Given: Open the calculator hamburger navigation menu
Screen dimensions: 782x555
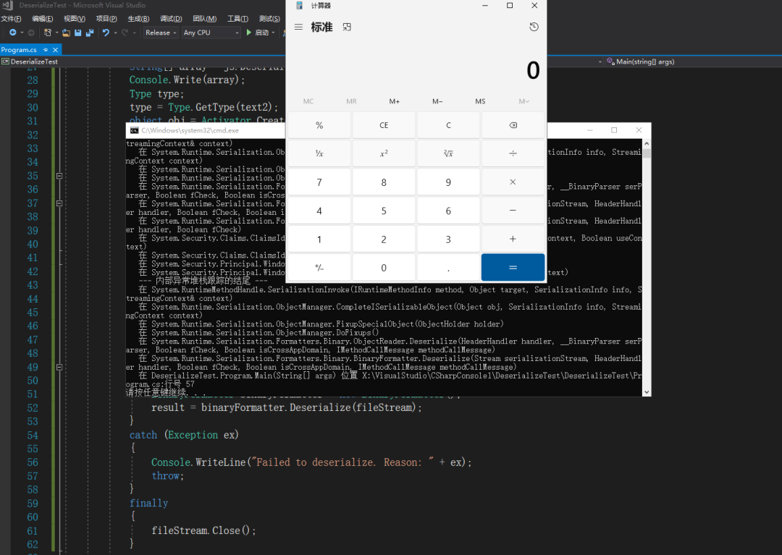Looking at the screenshot, I should tap(298, 27).
